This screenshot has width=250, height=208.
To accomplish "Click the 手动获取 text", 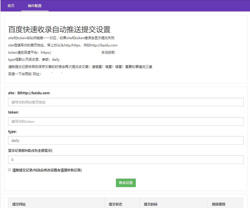I will pyautogui.click(x=107, y=52).
